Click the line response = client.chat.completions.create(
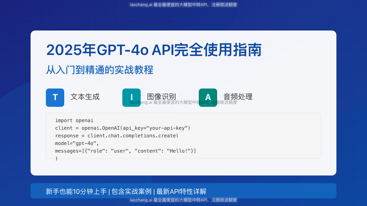 pos(117,136)
